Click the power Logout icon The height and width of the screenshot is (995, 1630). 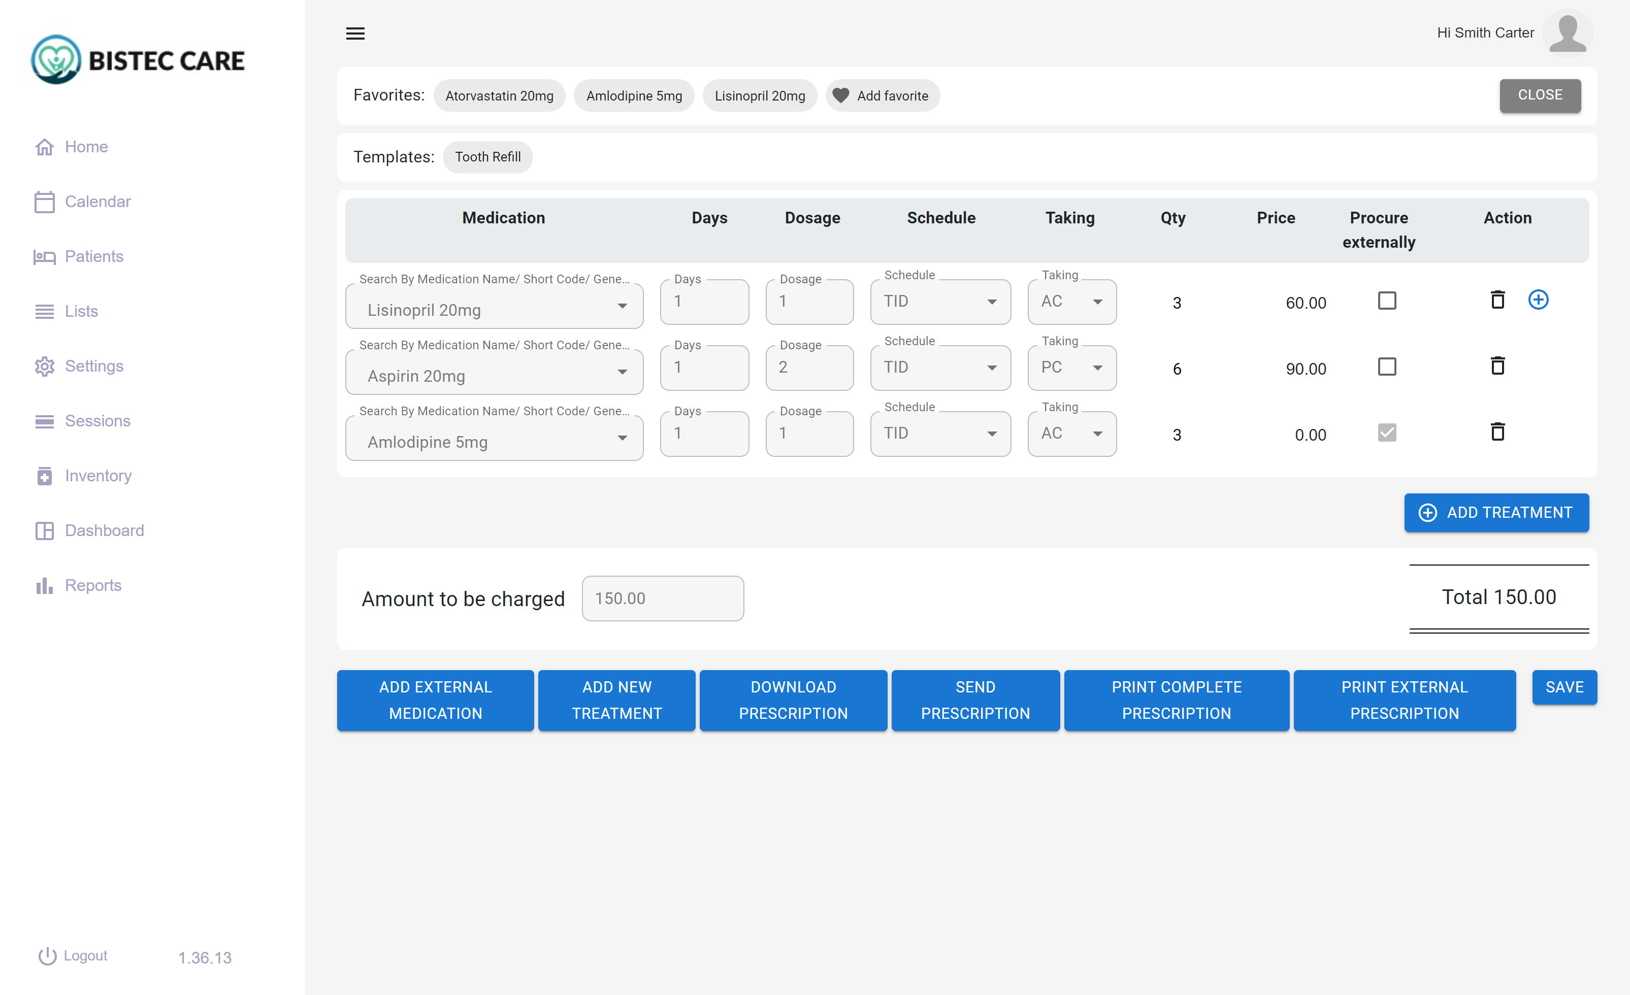pos(47,956)
